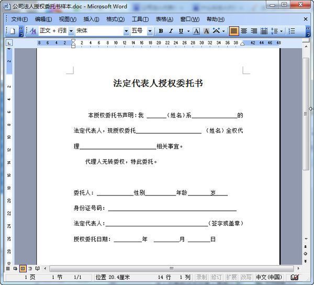
Task: Toggle italic formatting
Action: (171, 31)
